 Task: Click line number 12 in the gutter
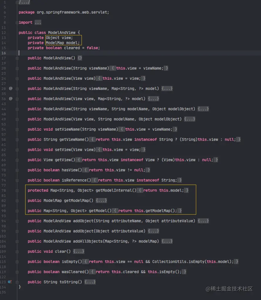(4, 33)
